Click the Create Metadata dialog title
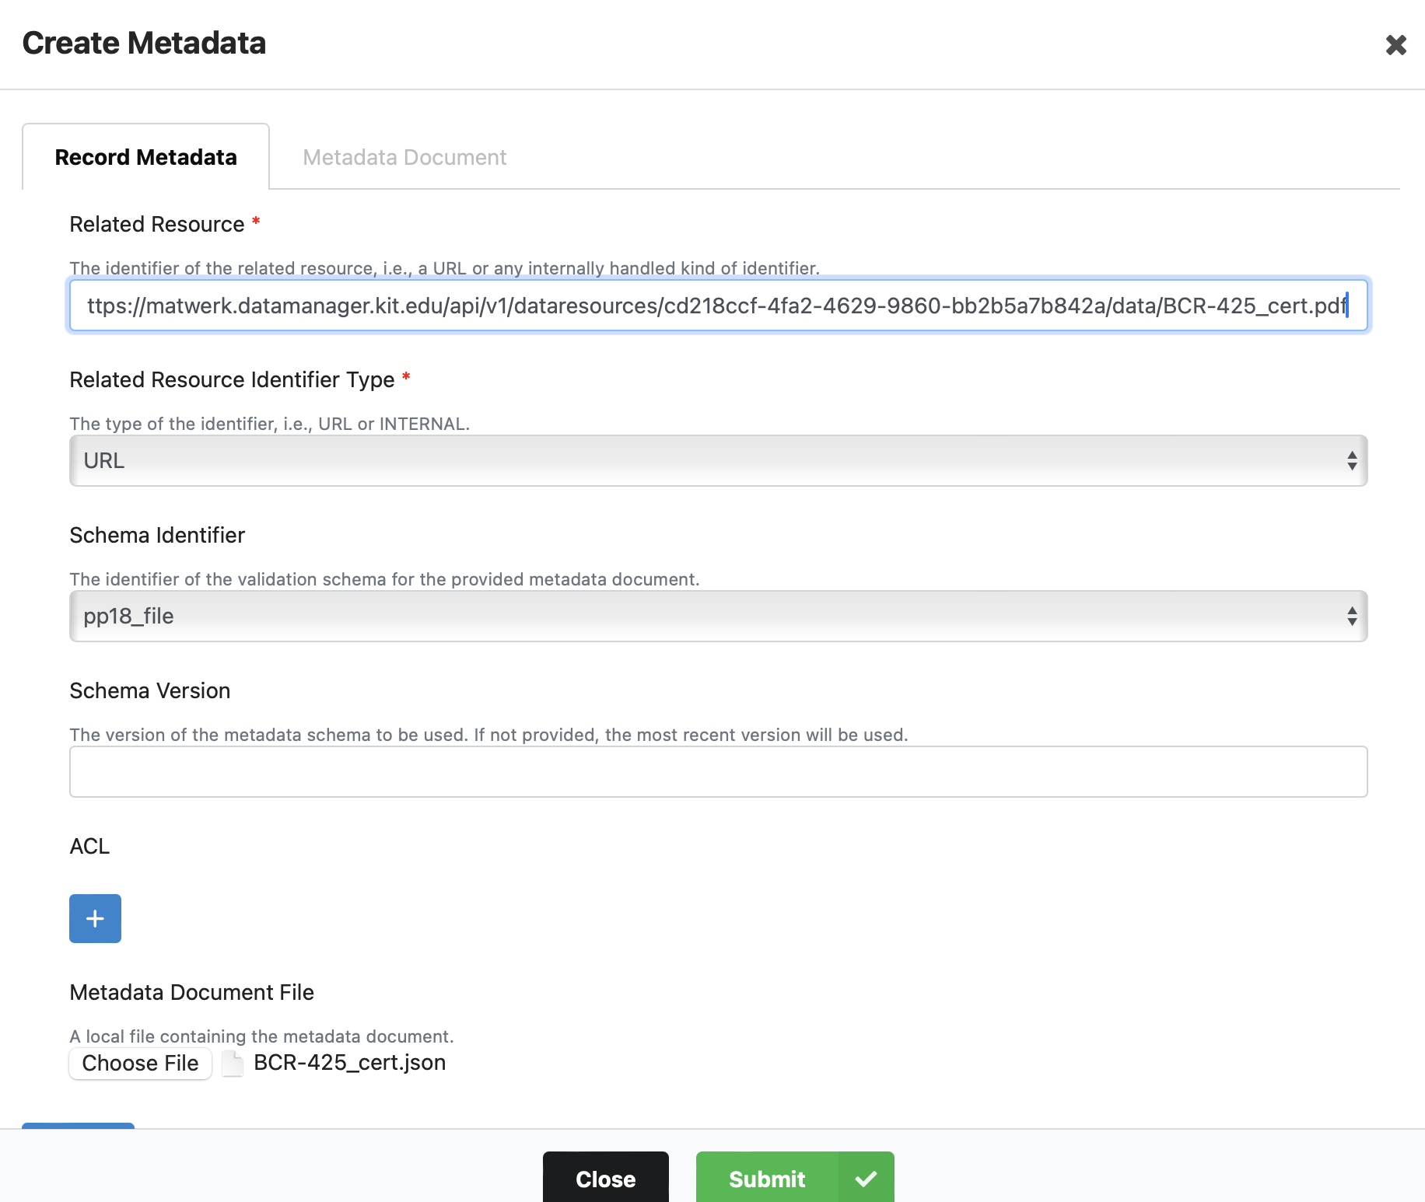This screenshot has width=1425, height=1202. [x=144, y=44]
